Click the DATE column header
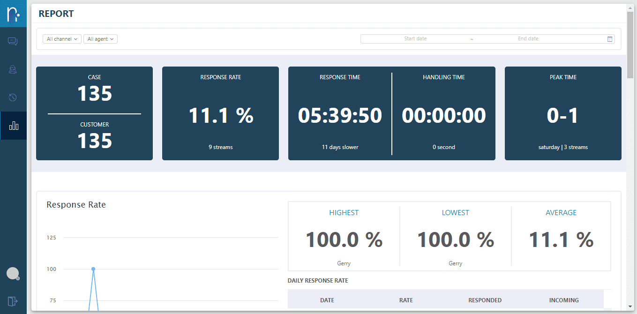This screenshot has width=637, height=314. 327,300
